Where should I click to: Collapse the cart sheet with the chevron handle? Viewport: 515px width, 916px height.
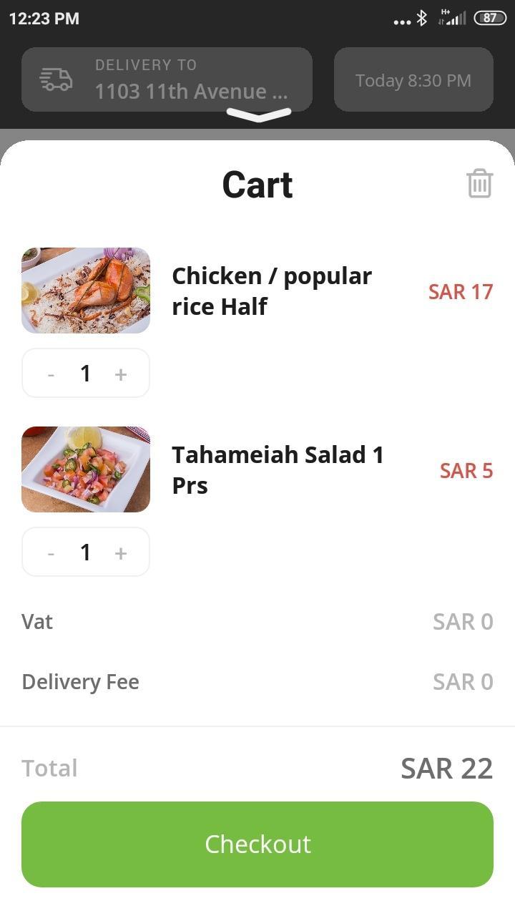[258, 114]
